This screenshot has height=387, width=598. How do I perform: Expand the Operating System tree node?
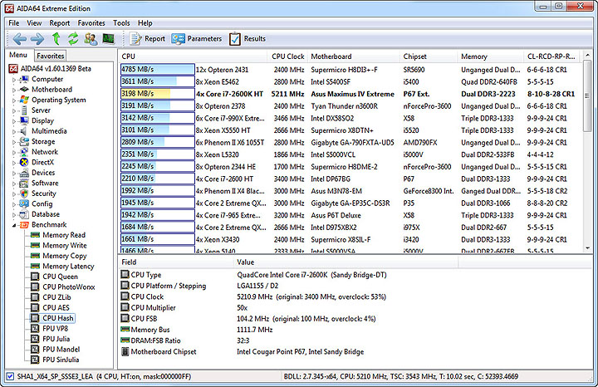[14, 100]
